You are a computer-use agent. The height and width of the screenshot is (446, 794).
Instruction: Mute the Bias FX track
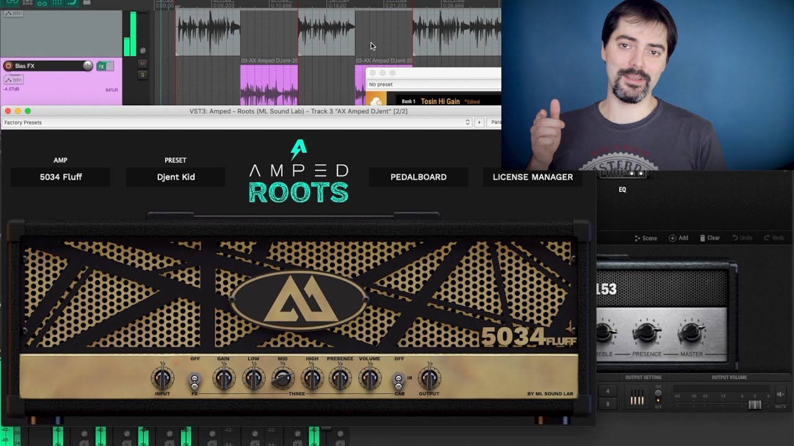[x=143, y=64]
